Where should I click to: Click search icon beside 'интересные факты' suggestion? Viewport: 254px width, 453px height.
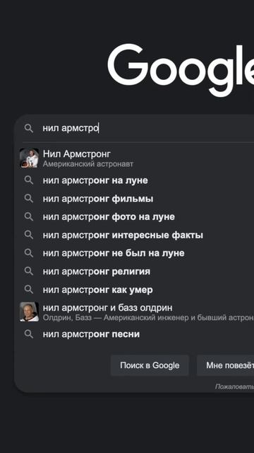29,235
